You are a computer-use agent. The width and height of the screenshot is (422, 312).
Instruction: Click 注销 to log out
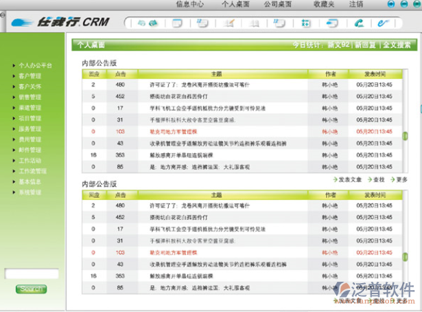(356, 4)
